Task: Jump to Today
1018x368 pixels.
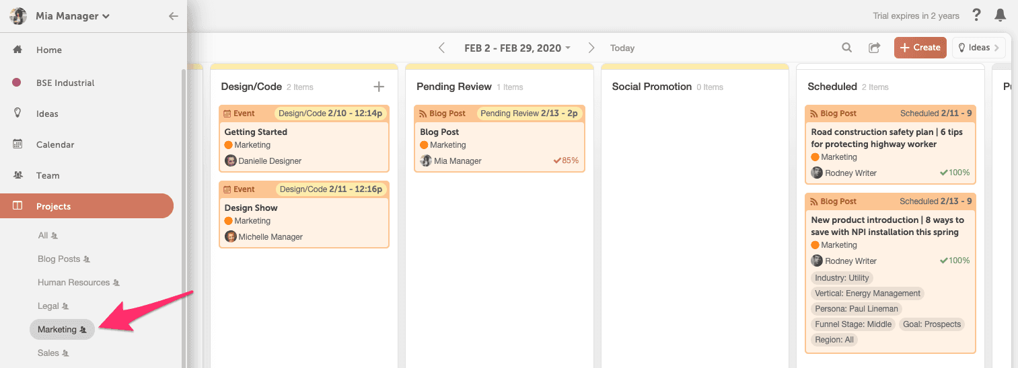Action: [x=622, y=48]
